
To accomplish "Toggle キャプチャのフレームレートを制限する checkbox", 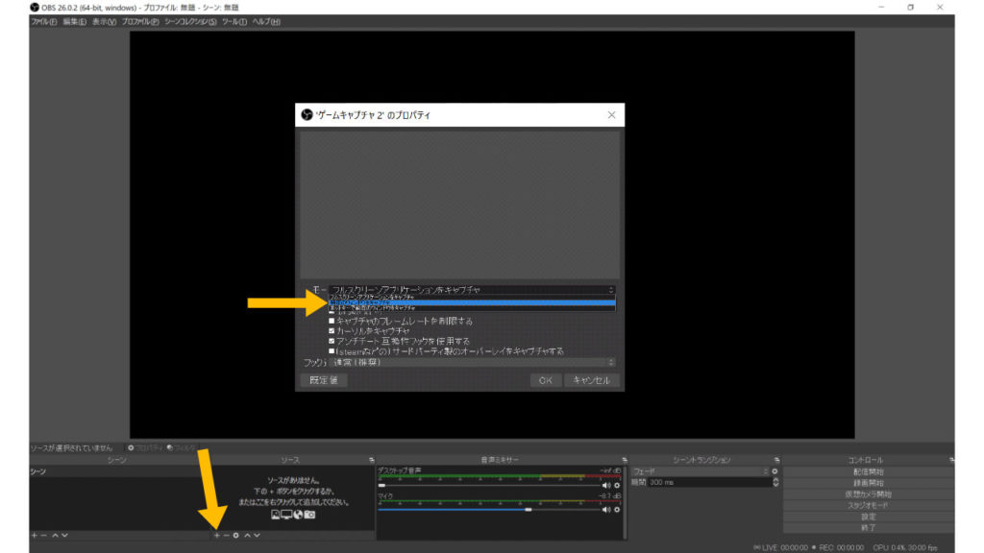I will pos(332,321).
